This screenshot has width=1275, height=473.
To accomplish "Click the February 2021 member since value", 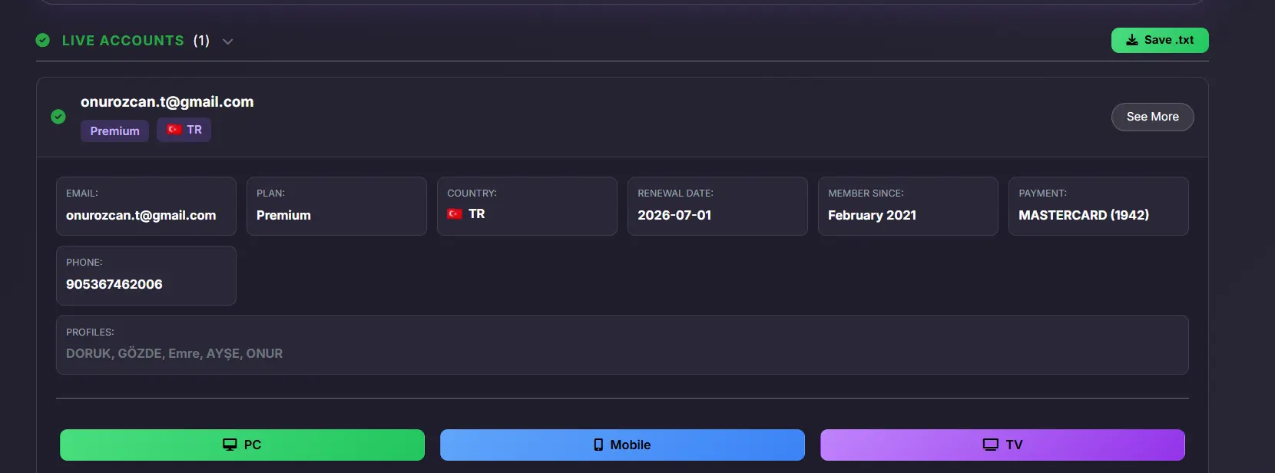I will (872, 215).
